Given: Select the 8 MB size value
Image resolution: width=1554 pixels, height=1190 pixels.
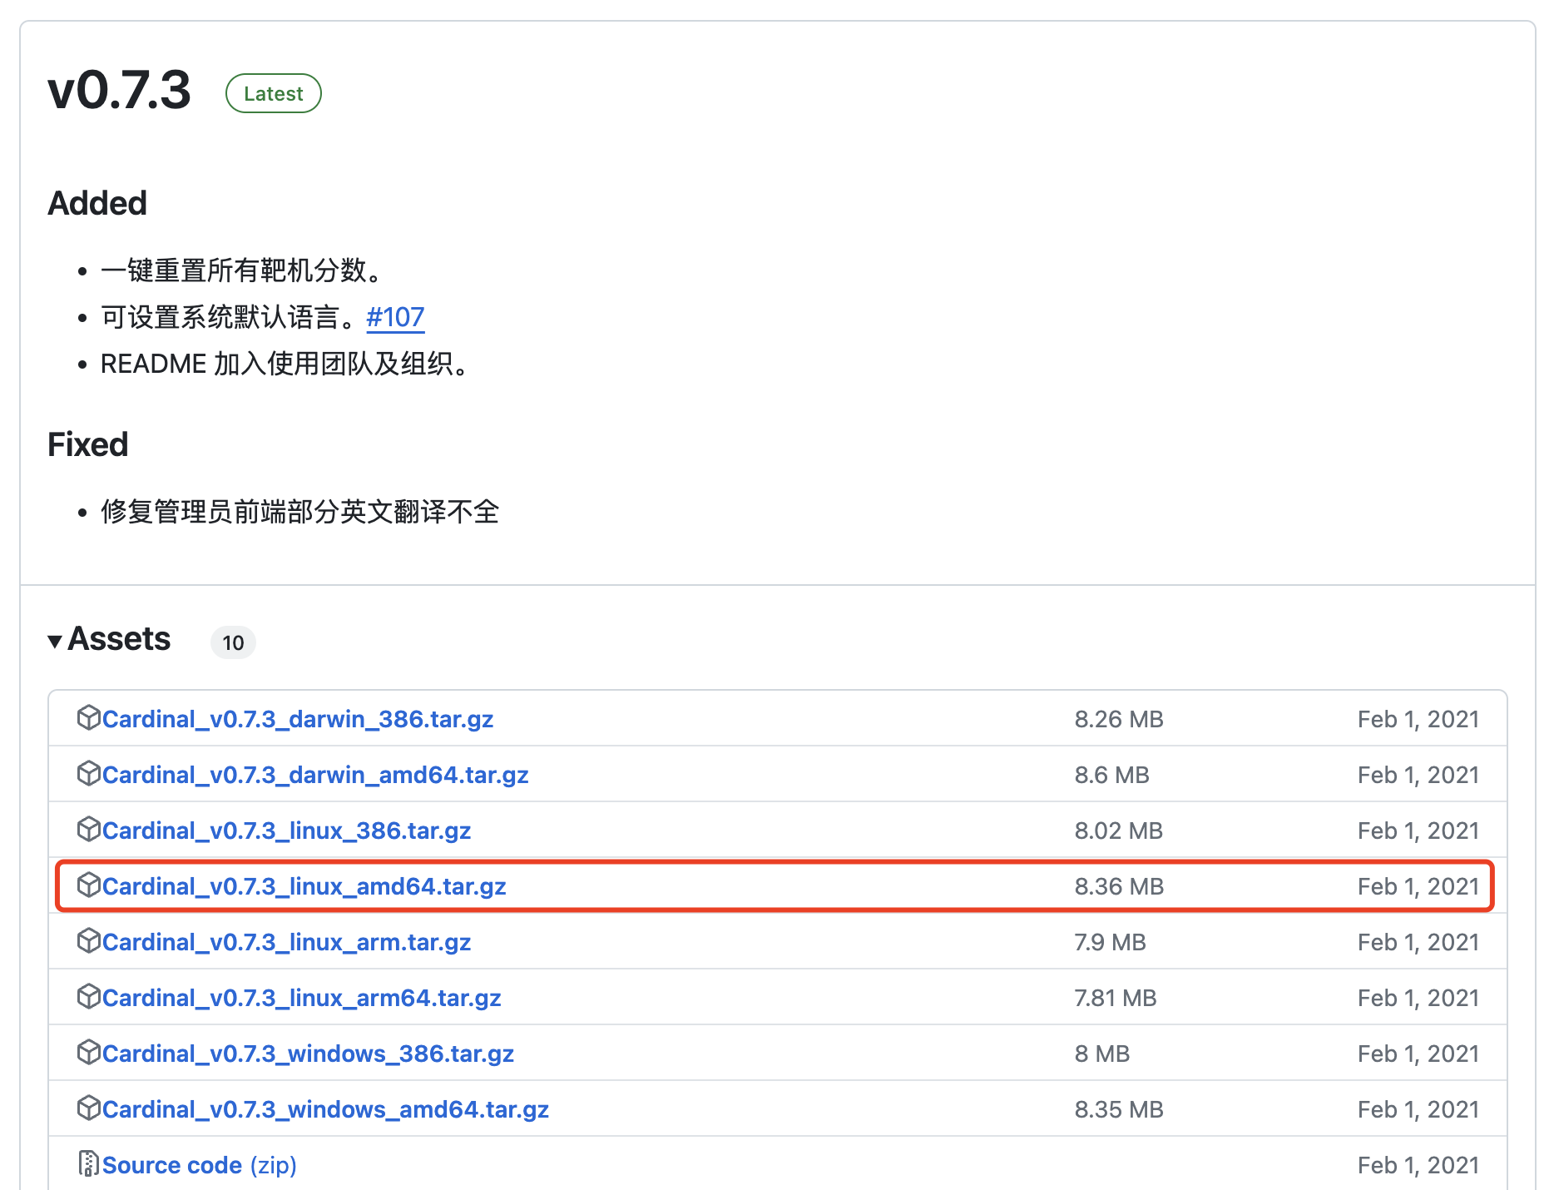Looking at the screenshot, I should [x=1102, y=1054].
